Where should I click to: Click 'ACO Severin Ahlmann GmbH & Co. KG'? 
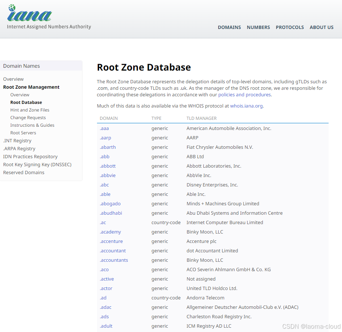(229, 270)
